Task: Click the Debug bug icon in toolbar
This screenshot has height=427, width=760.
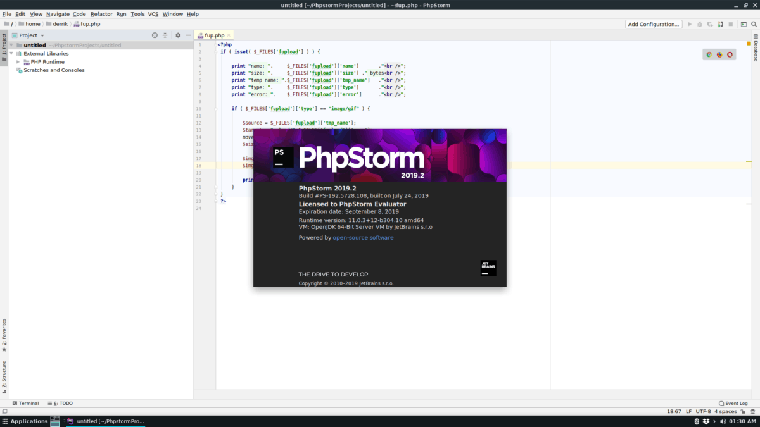Action: 700,24
